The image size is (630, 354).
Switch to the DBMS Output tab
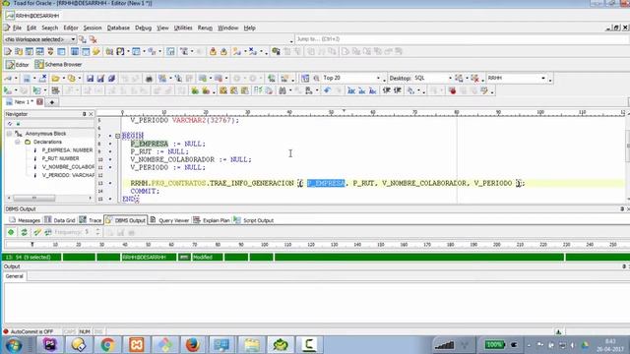pyautogui.click(x=125, y=220)
